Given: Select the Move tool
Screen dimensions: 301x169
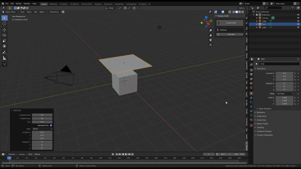Looking at the screenshot, I should pos(5,30).
